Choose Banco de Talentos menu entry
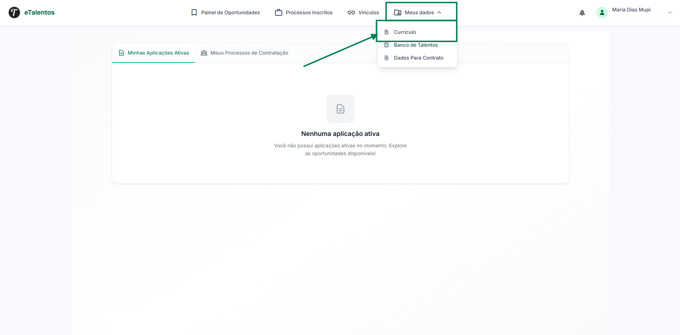 click(416, 45)
